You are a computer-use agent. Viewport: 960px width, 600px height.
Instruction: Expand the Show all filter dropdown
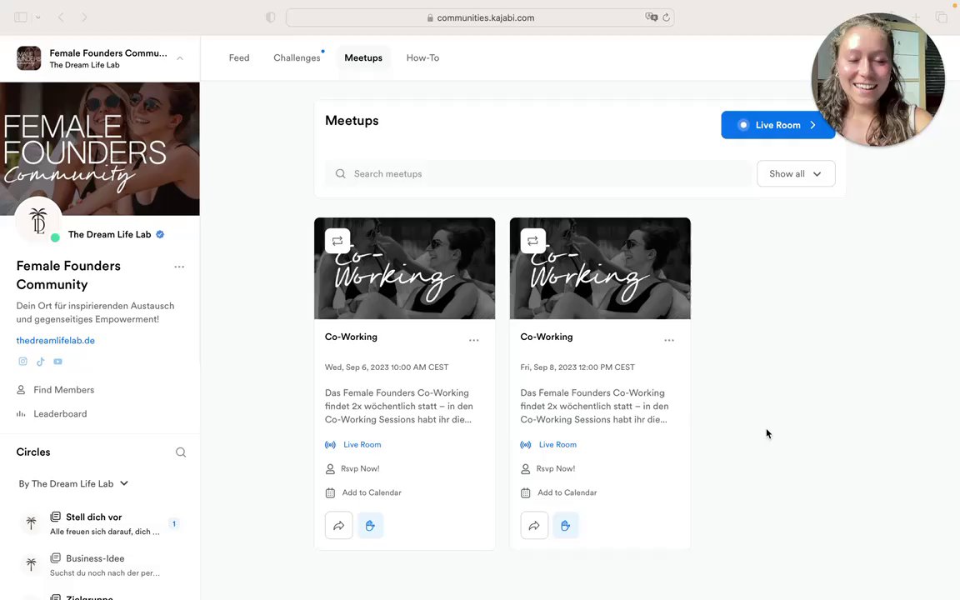point(795,174)
